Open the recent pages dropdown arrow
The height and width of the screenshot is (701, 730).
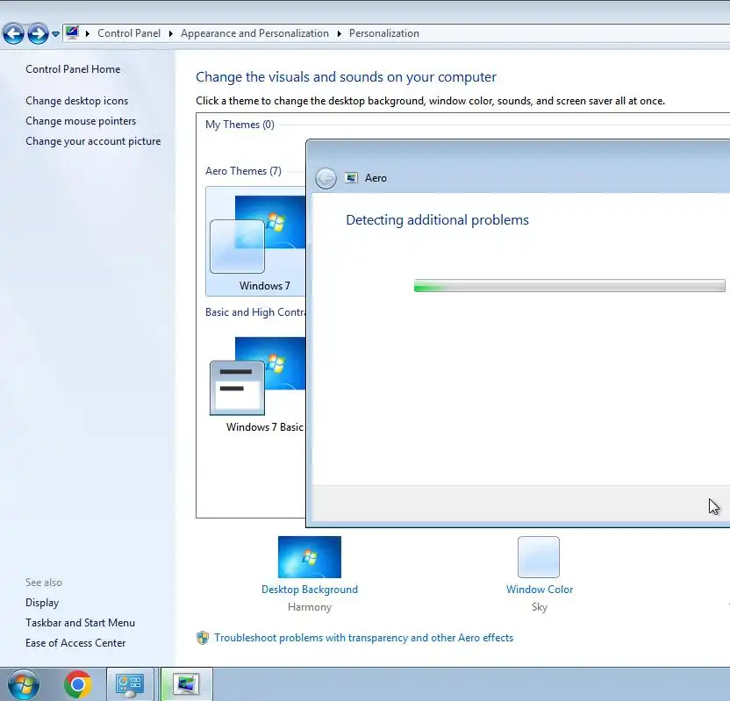(55, 34)
